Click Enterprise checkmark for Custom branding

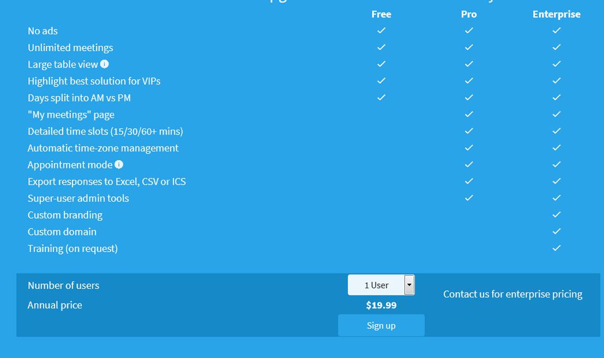click(x=556, y=215)
